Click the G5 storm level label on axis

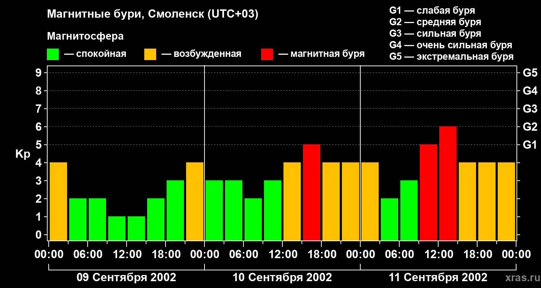(x=530, y=73)
